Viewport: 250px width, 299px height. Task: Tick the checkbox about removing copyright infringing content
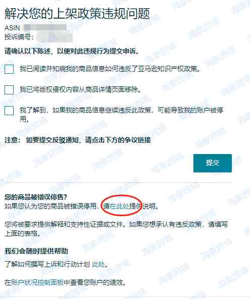(9, 89)
